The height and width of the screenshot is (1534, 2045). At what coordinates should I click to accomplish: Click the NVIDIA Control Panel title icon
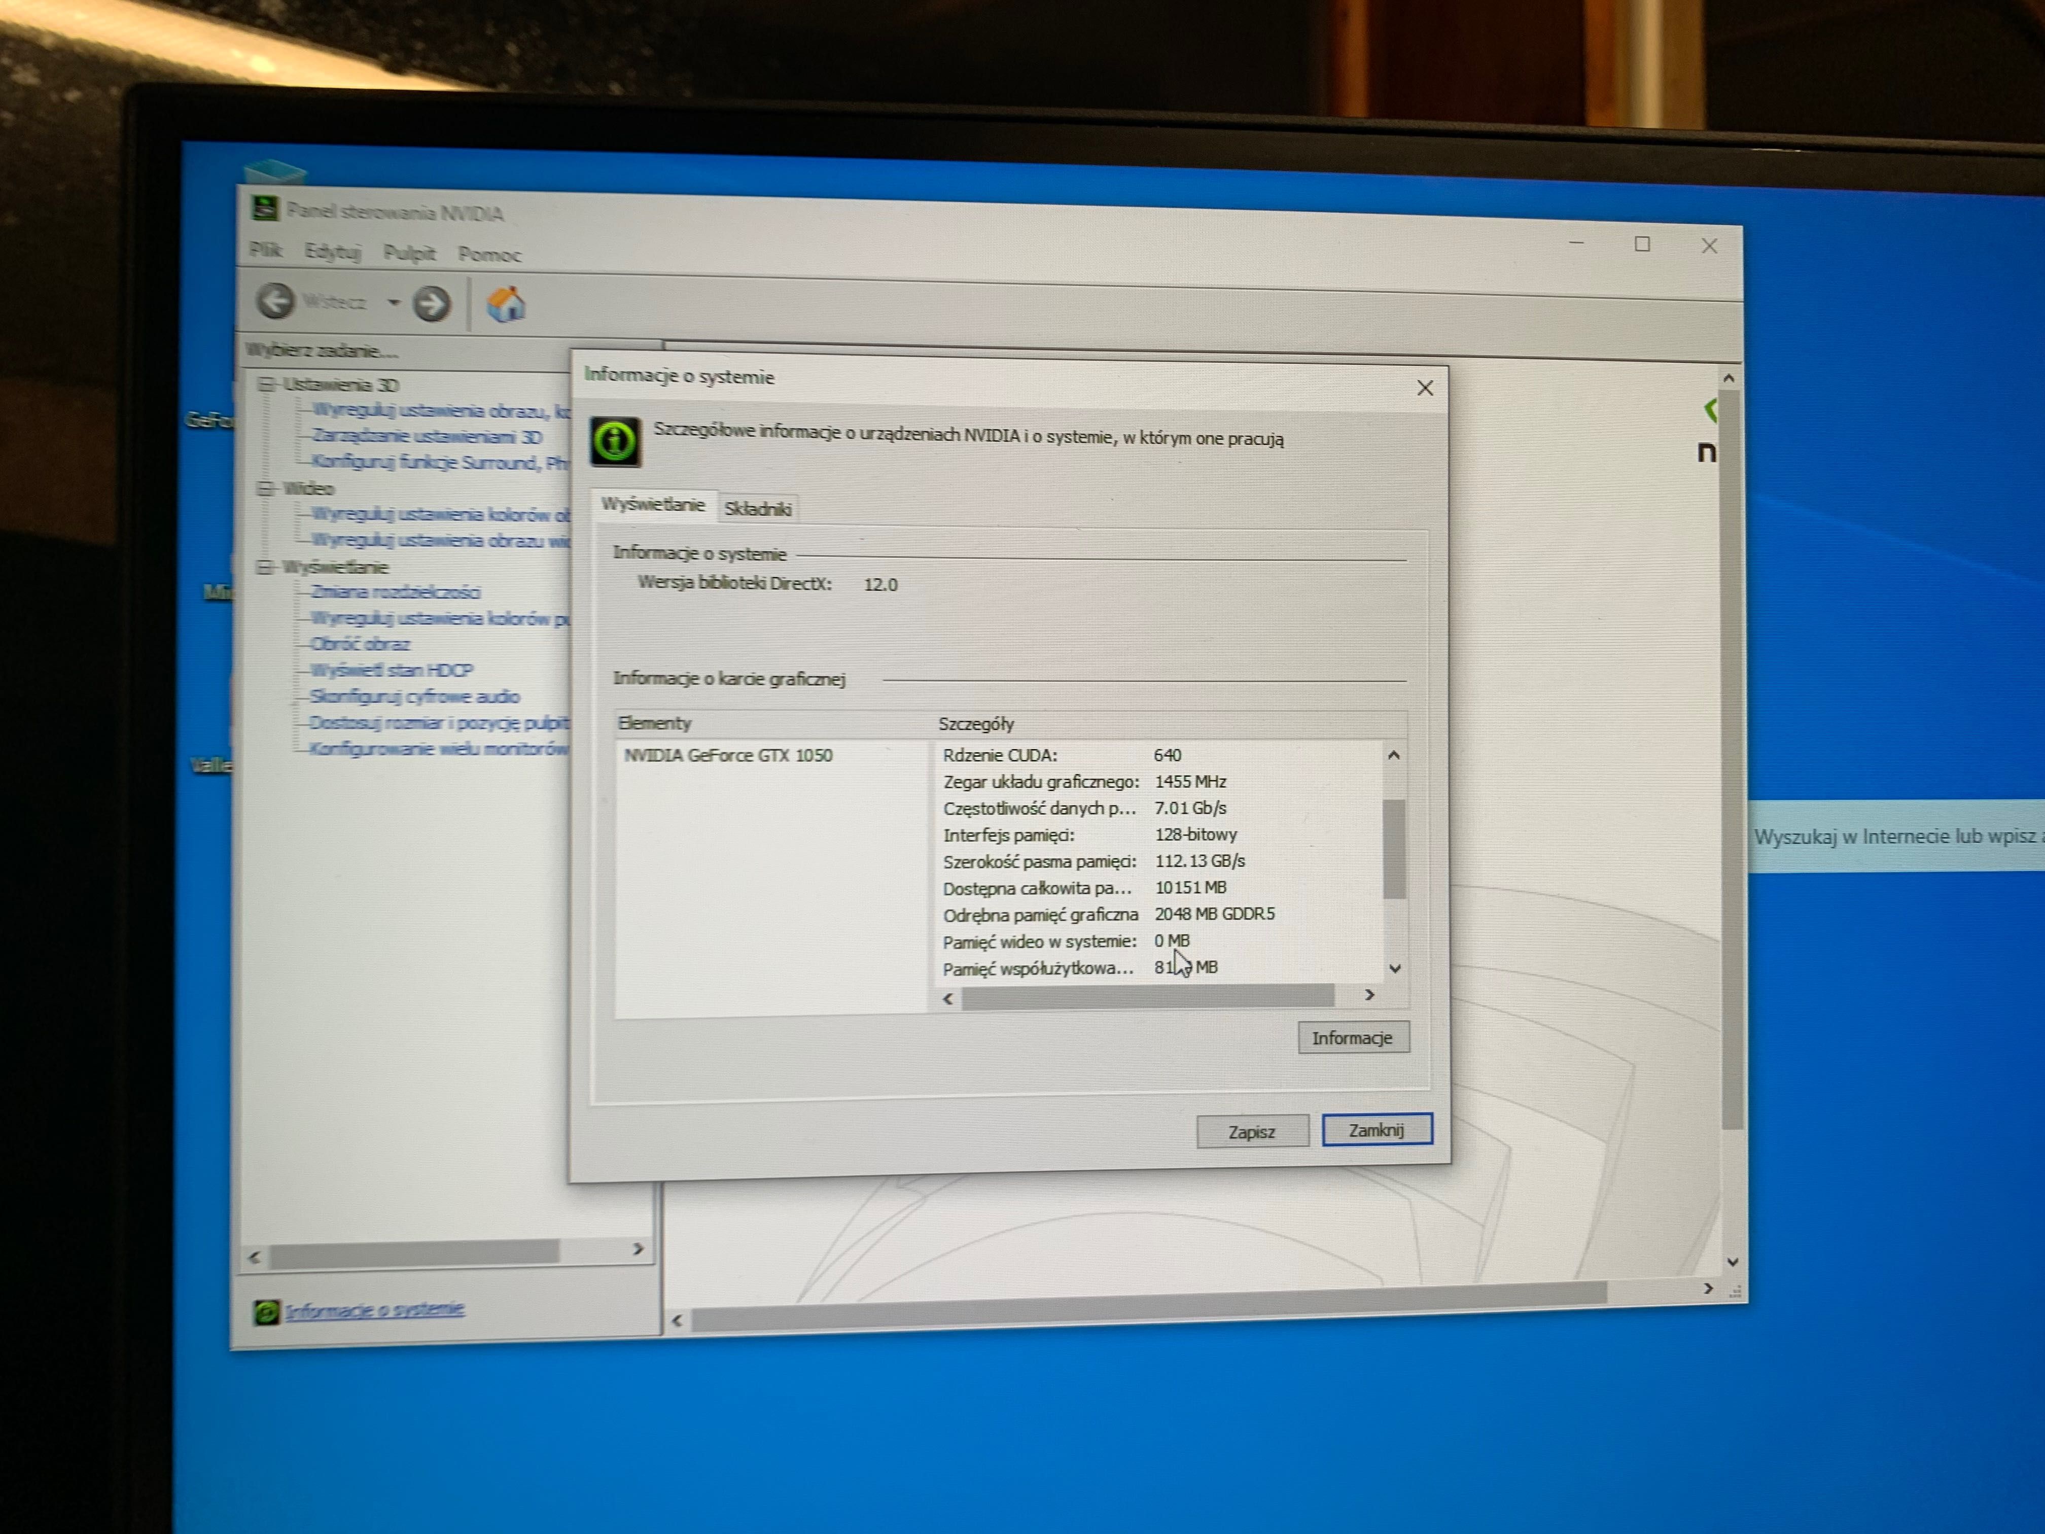click(x=264, y=208)
